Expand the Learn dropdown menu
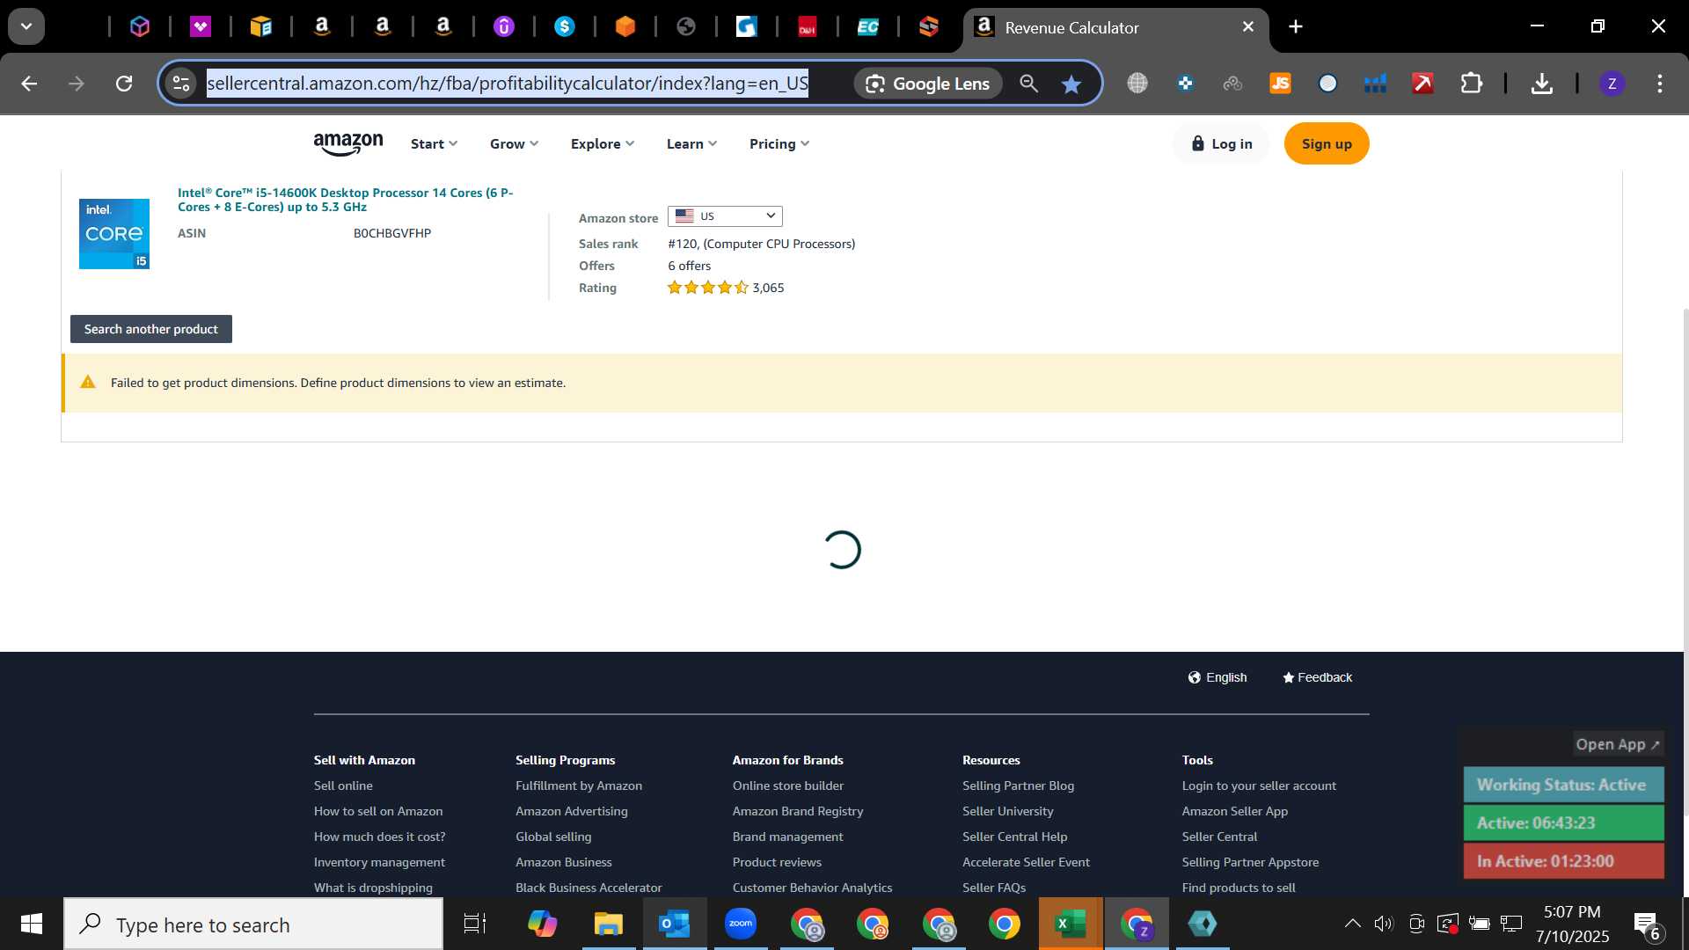1689x950 pixels. (x=691, y=144)
